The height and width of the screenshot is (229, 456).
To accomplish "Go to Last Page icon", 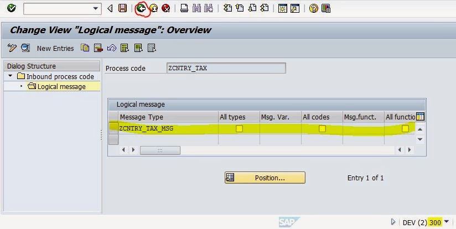I will click(265, 8).
